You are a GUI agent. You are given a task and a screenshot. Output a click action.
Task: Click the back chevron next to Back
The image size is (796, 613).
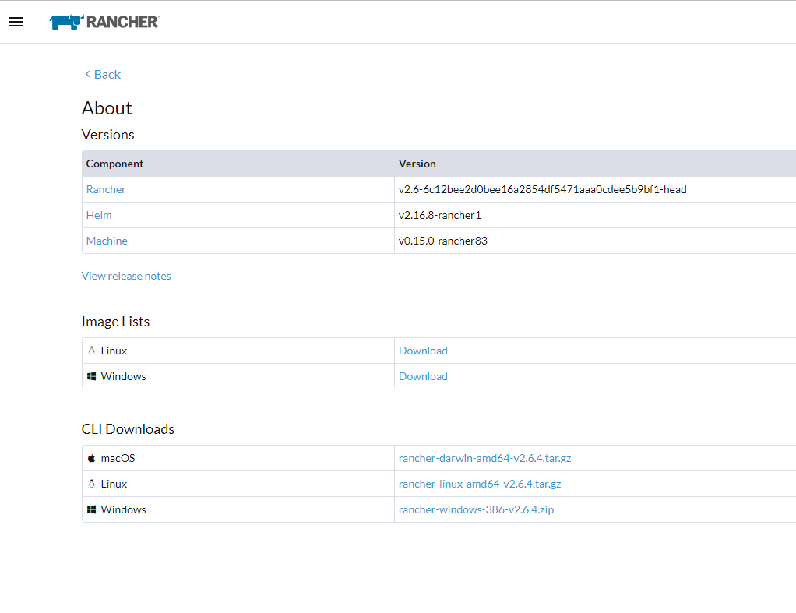tap(86, 74)
